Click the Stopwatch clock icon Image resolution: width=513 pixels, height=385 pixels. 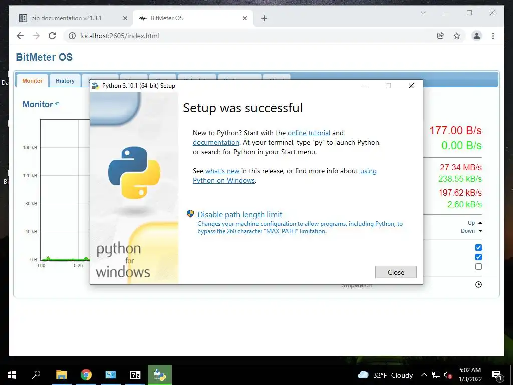pos(478,285)
